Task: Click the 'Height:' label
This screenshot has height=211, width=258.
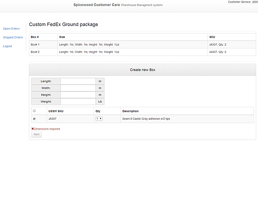Action: click(46, 95)
